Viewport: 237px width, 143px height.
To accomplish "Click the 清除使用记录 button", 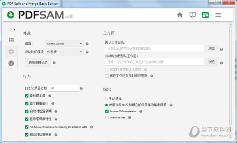I will (38, 63).
